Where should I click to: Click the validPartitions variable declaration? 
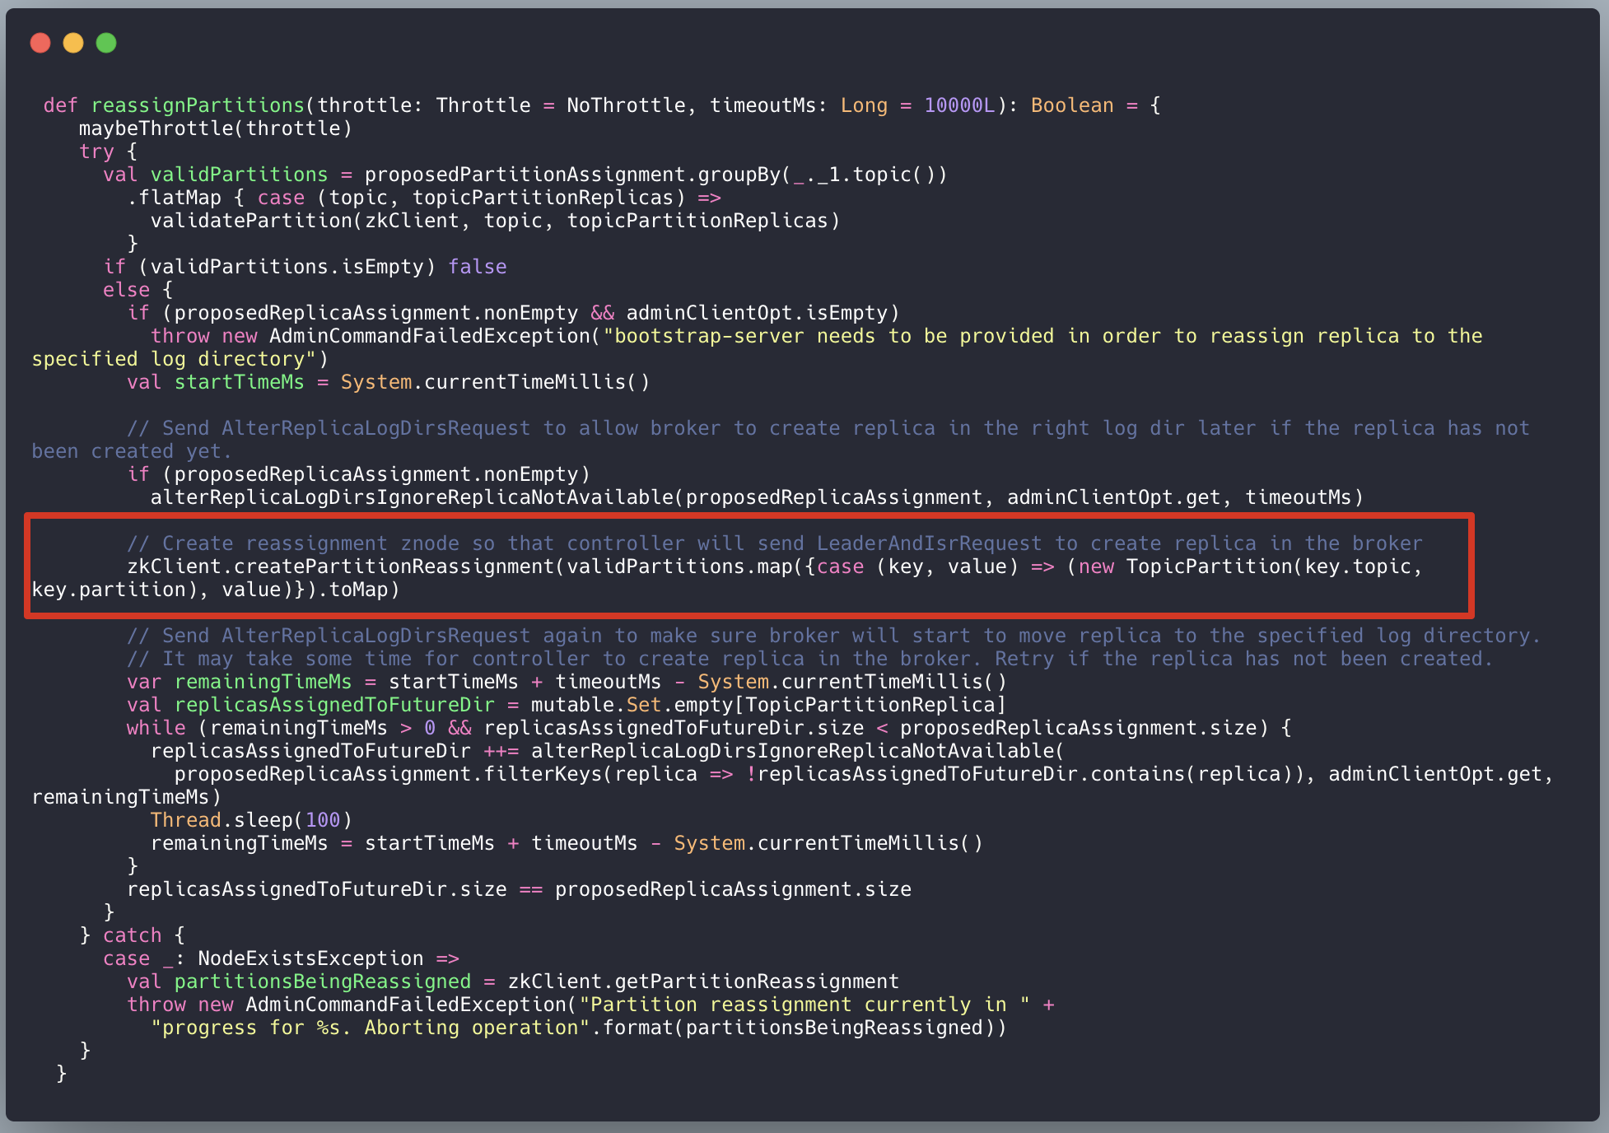pos(239,175)
